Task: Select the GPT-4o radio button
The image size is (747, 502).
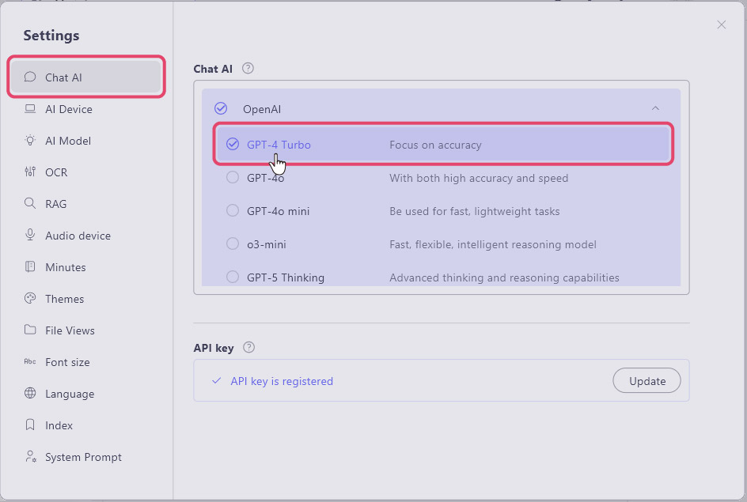Action: pyautogui.click(x=233, y=178)
